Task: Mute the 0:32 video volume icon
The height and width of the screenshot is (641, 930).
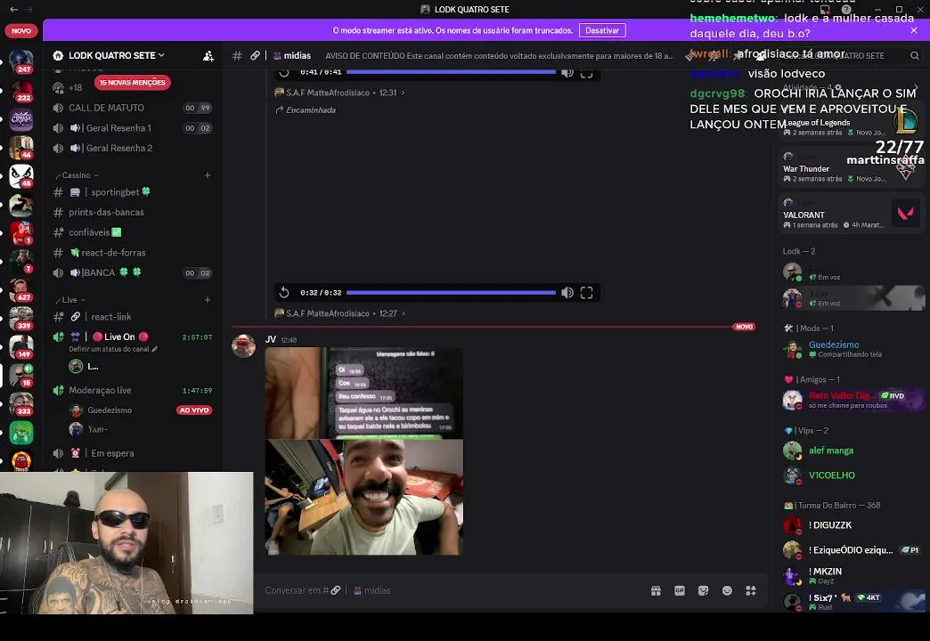Action: [x=567, y=292]
